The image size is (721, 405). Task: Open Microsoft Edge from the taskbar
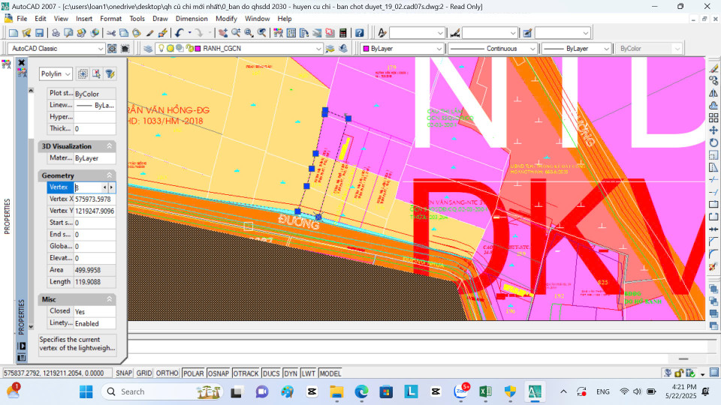pyautogui.click(x=361, y=391)
